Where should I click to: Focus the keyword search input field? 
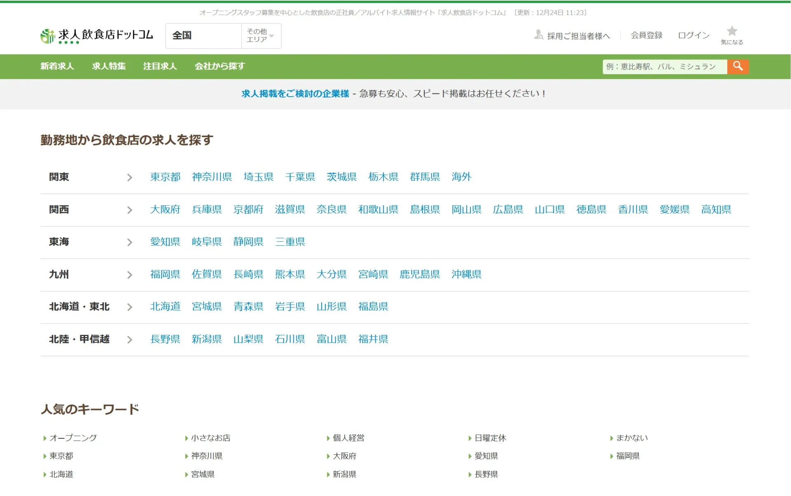664,66
